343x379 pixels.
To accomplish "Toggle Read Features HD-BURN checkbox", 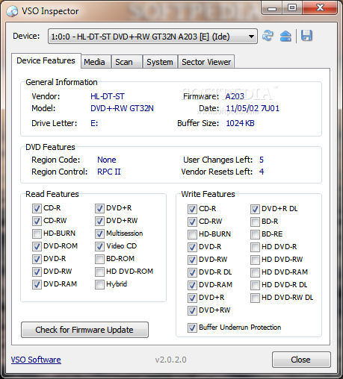I will tap(37, 234).
